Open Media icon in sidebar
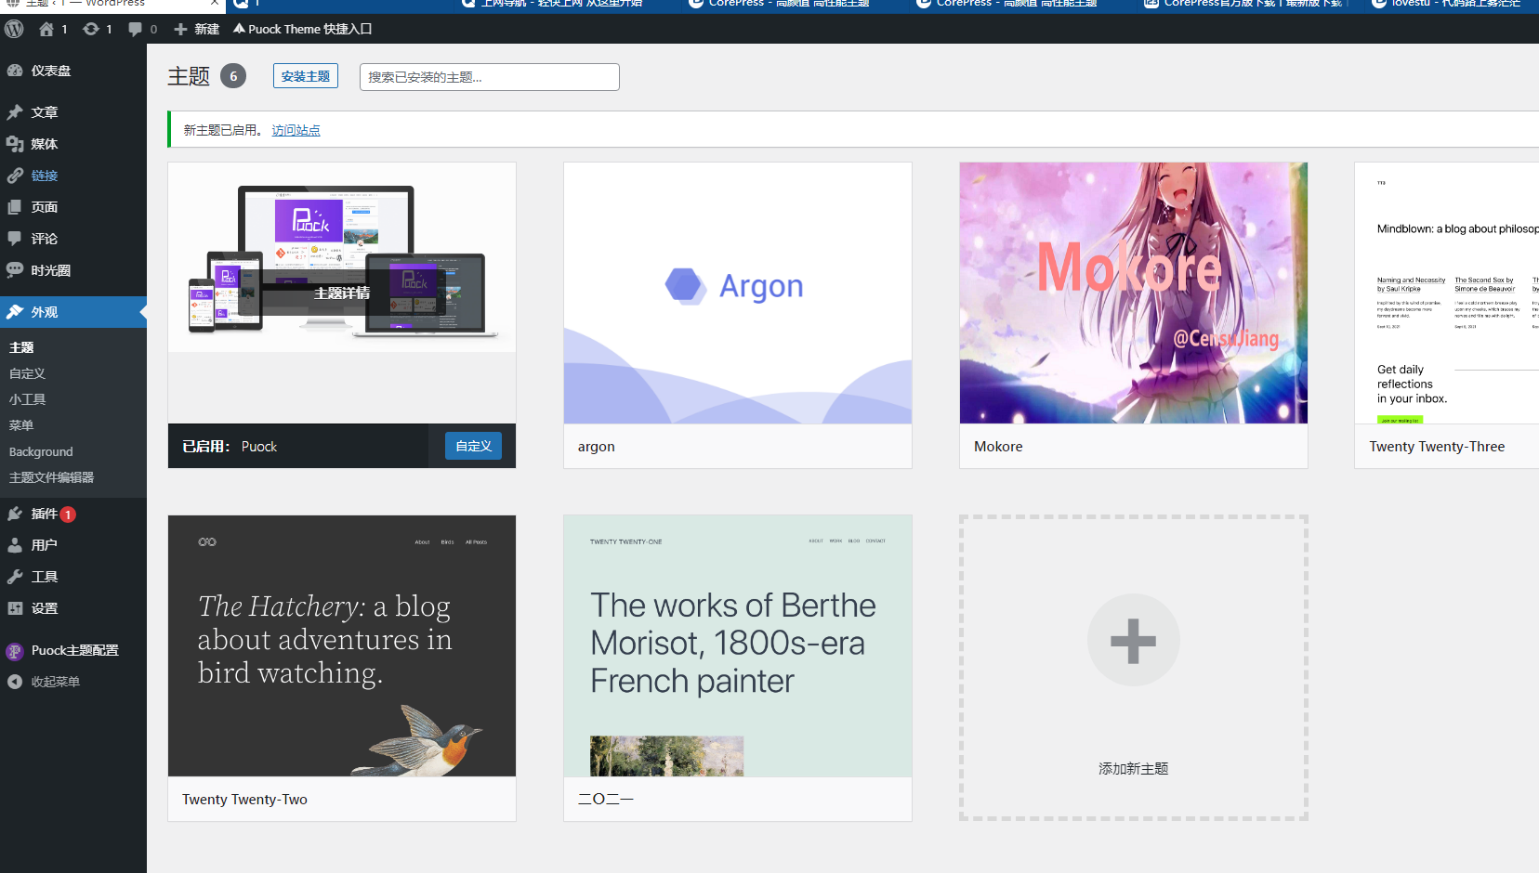Viewport: 1539px width, 873px height. pyautogui.click(x=15, y=144)
